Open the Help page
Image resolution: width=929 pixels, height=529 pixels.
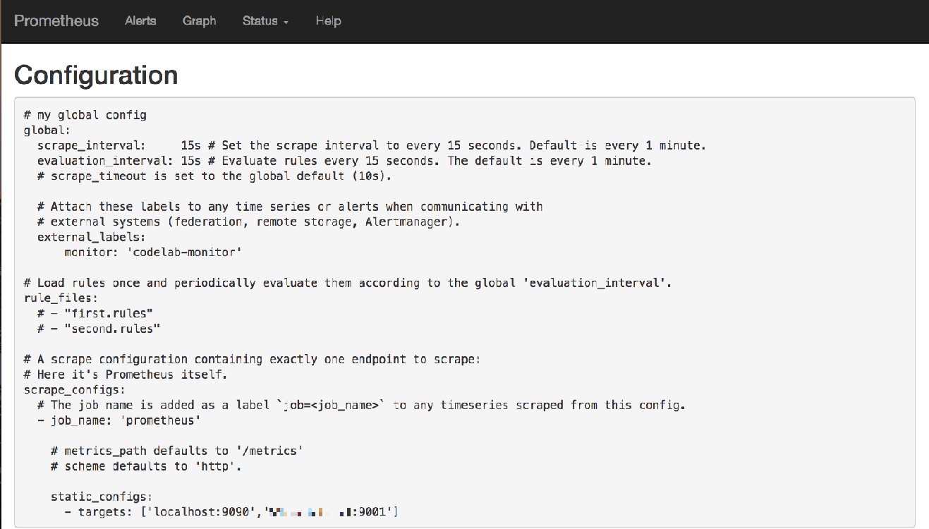tap(328, 21)
